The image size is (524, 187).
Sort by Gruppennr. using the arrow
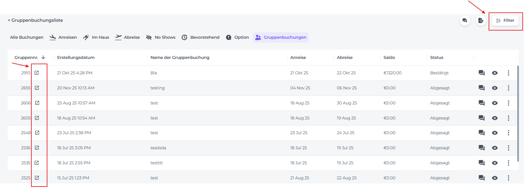pyautogui.click(x=43, y=57)
